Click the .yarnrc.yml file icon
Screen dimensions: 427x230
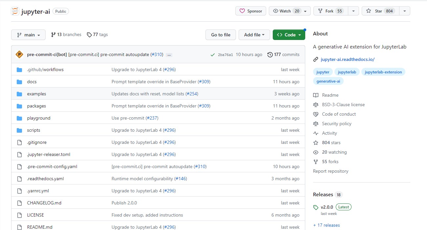(x=19, y=191)
